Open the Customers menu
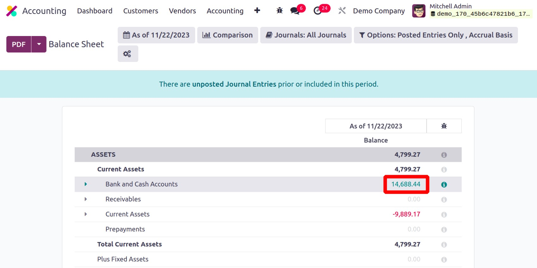This screenshot has height=268, width=537. point(140,11)
